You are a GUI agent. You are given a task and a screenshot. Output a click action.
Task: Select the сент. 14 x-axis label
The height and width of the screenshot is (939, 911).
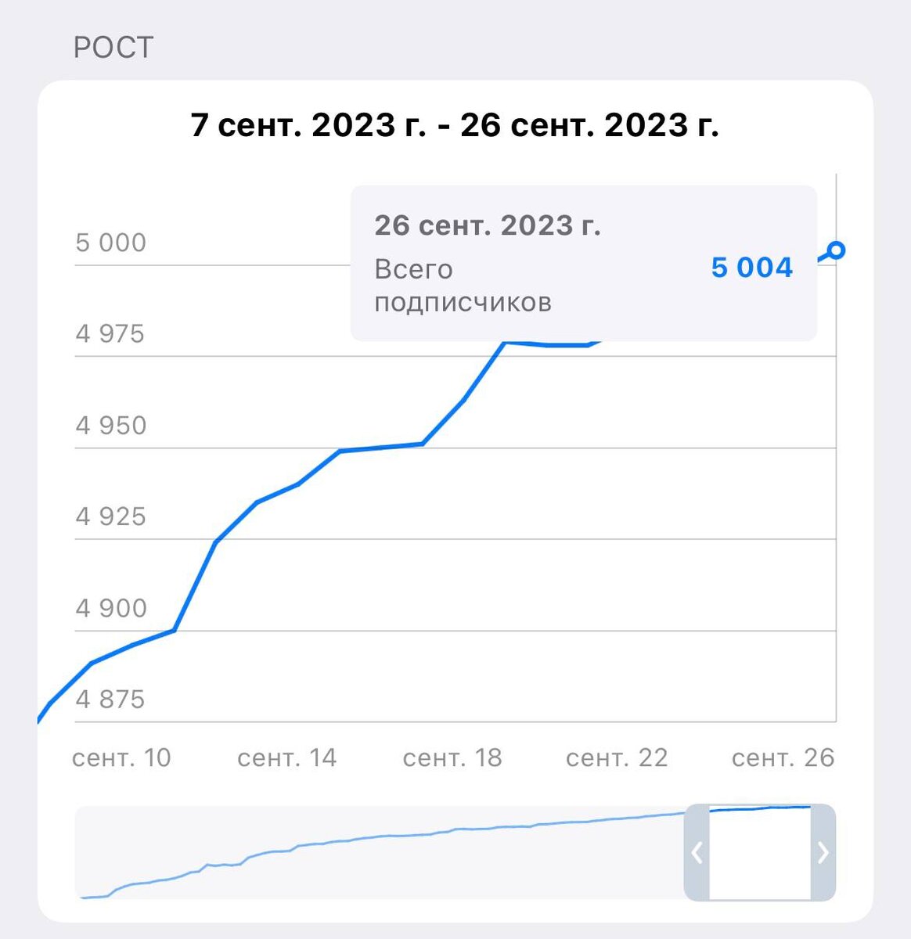[286, 757]
